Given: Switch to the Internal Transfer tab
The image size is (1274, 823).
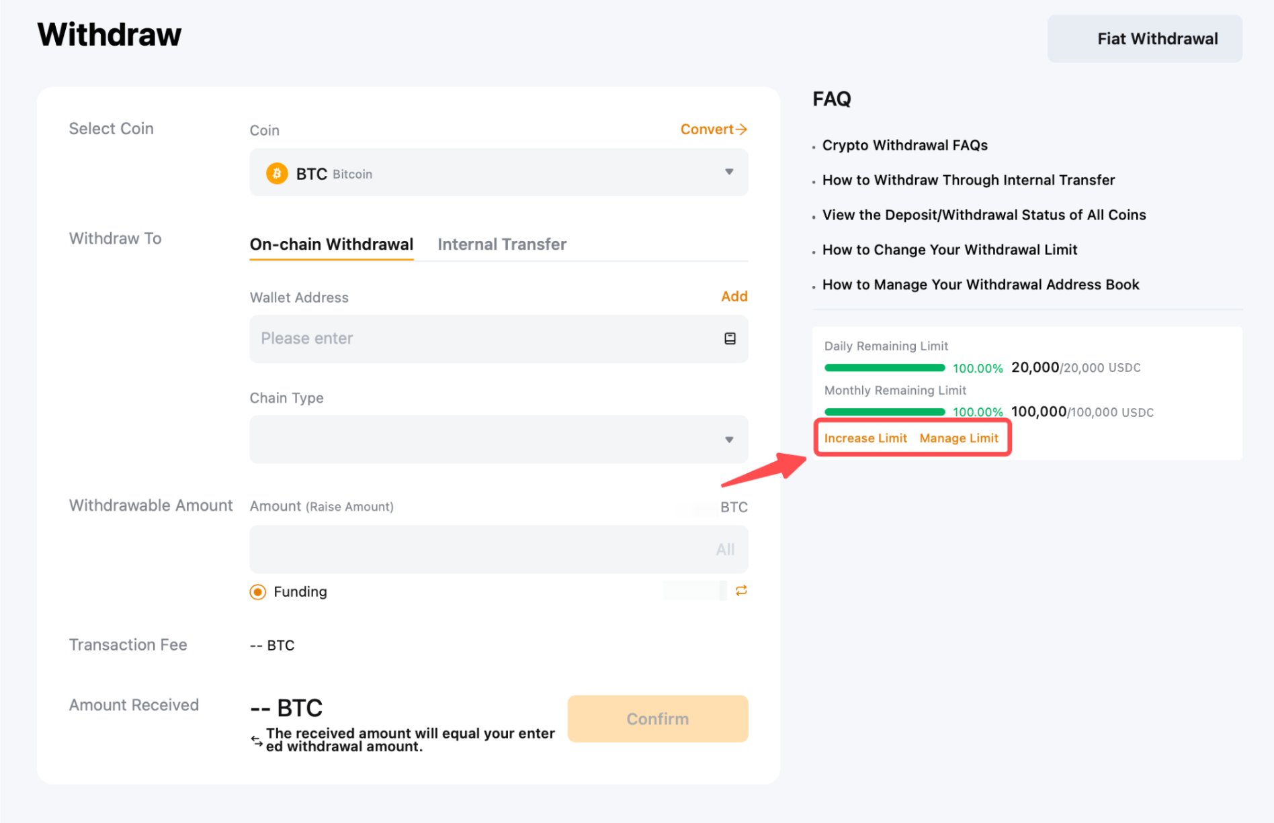Looking at the screenshot, I should pos(501,244).
